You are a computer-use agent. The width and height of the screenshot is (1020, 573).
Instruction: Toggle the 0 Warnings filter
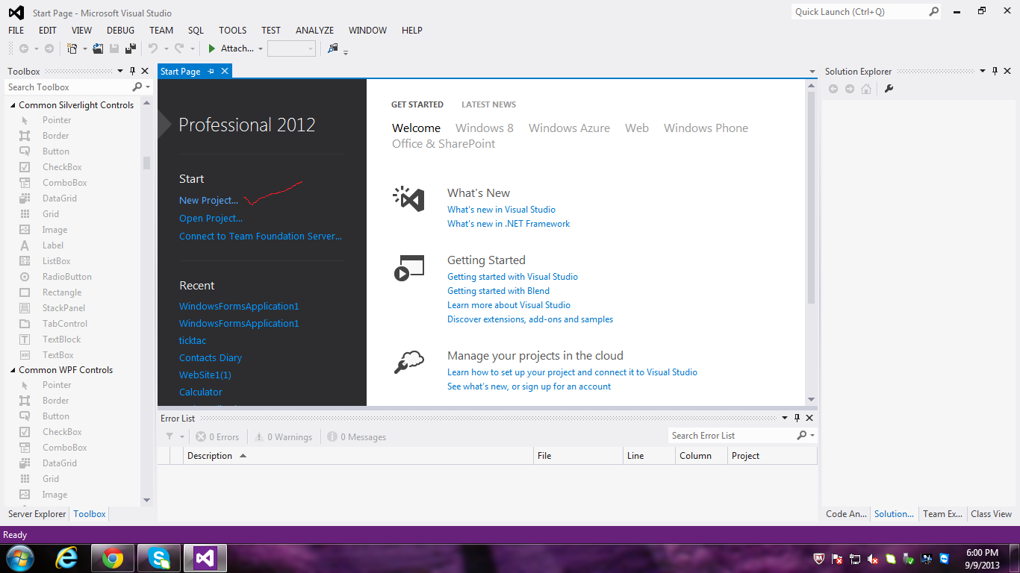[283, 437]
